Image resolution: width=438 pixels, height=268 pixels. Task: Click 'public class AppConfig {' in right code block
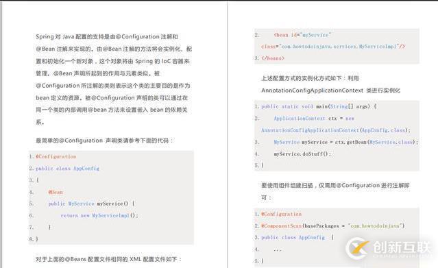[297, 237]
